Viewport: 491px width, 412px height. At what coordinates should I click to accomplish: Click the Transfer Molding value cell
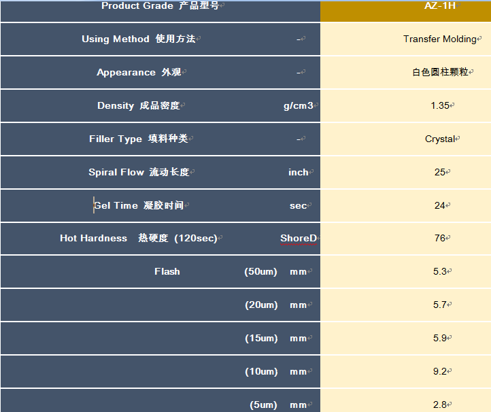point(439,39)
